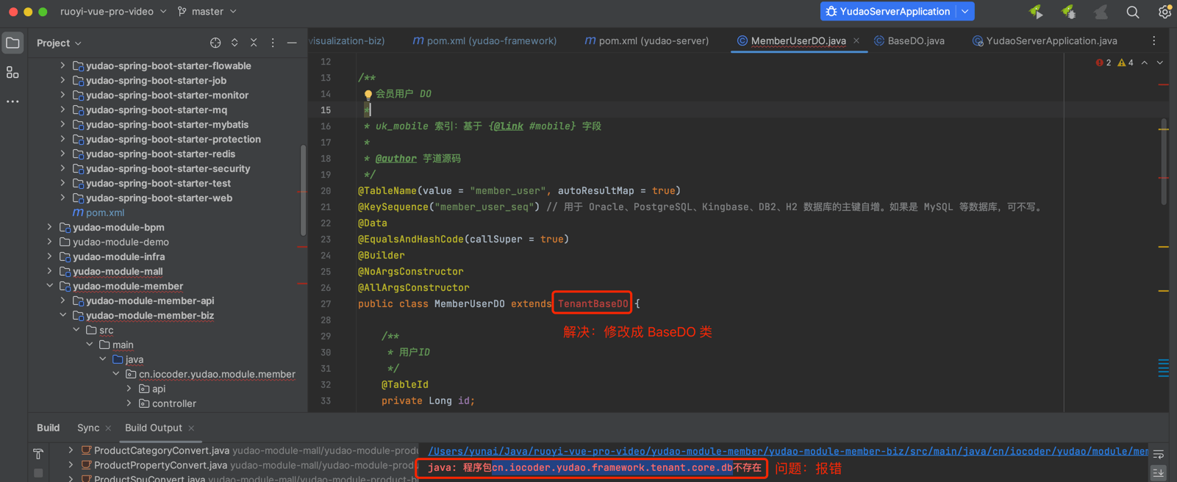Click the yellow intention lightbulb on line 14
The height and width of the screenshot is (482, 1177).
tap(368, 94)
